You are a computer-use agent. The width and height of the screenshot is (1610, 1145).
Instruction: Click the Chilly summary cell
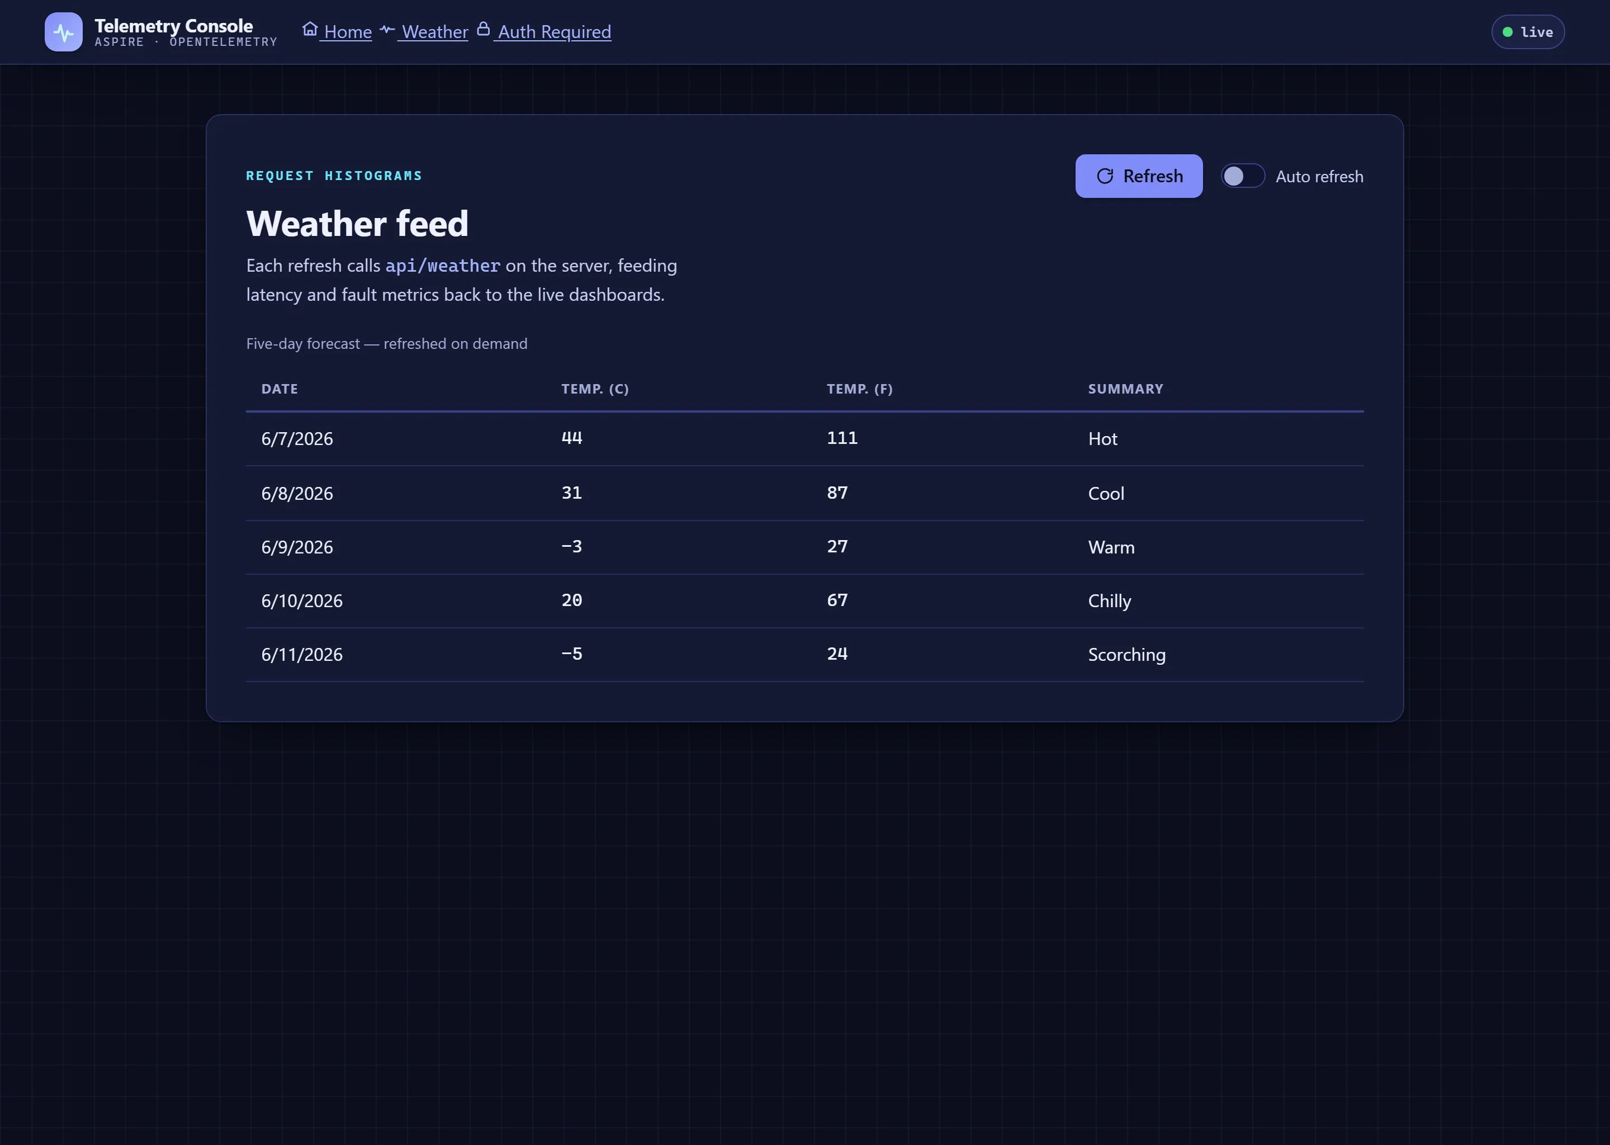point(1110,600)
